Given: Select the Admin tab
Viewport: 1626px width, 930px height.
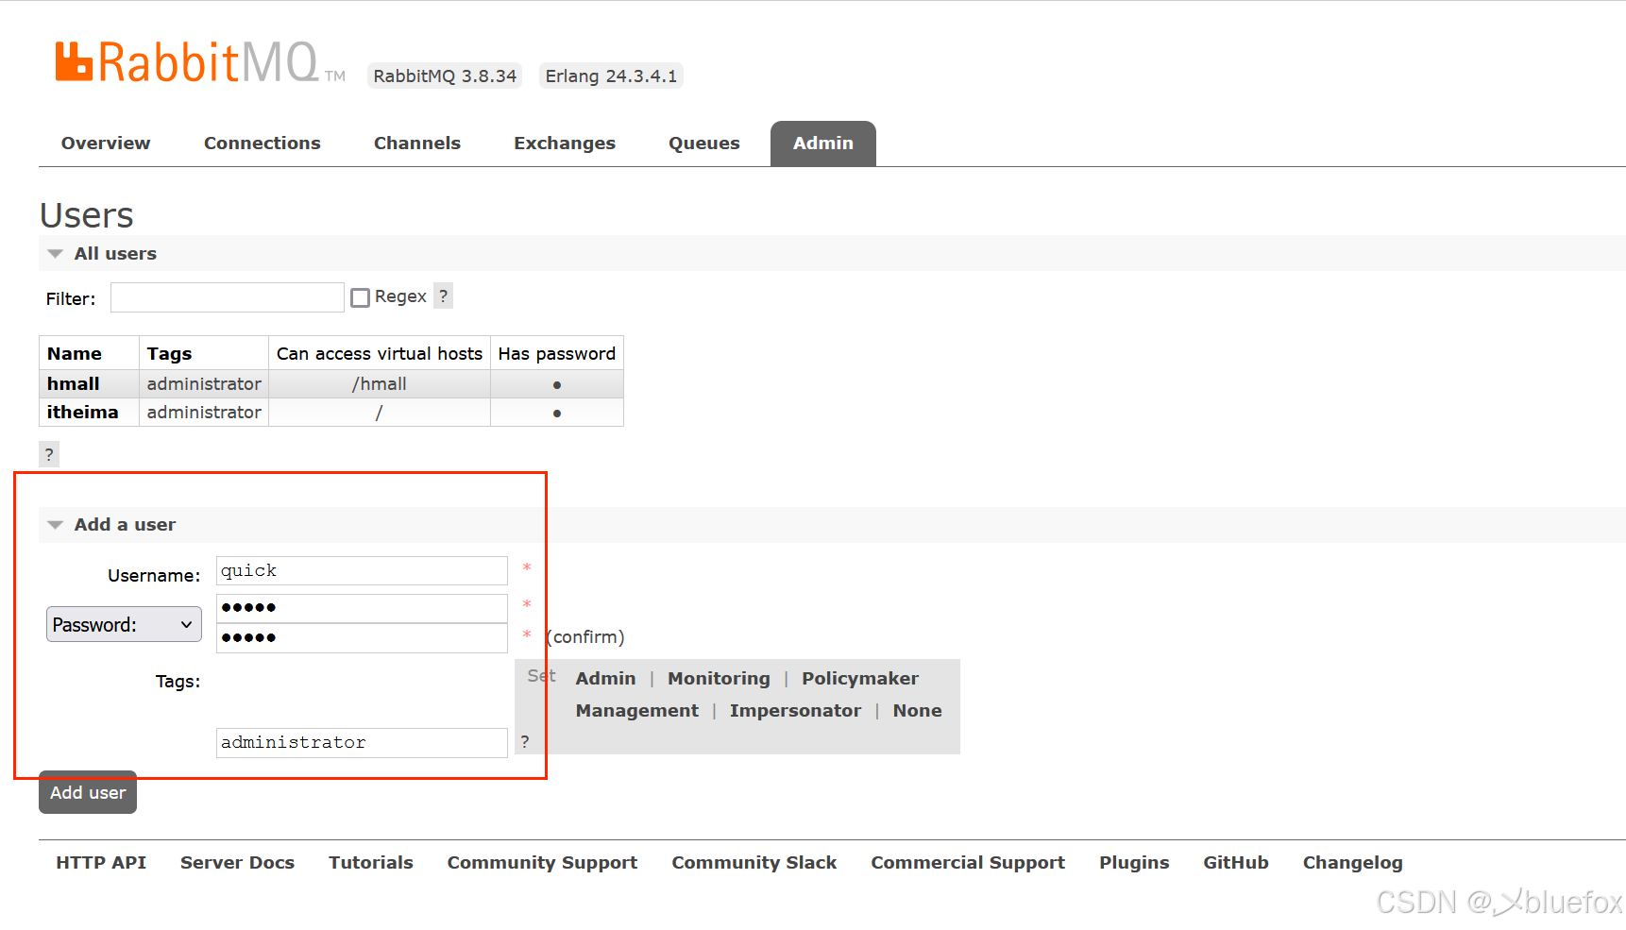Looking at the screenshot, I should pyautogui.click(x=823, y=144).
